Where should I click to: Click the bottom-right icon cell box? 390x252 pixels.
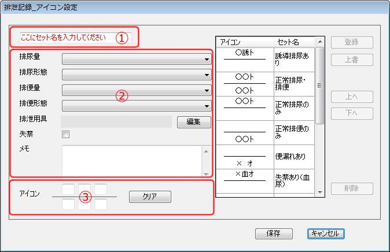(x=101, y=204)
